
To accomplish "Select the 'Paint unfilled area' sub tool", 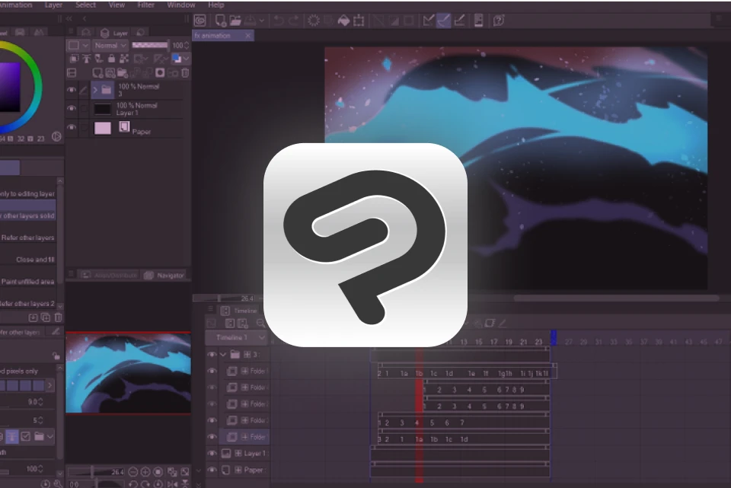I will pos(28,282).
